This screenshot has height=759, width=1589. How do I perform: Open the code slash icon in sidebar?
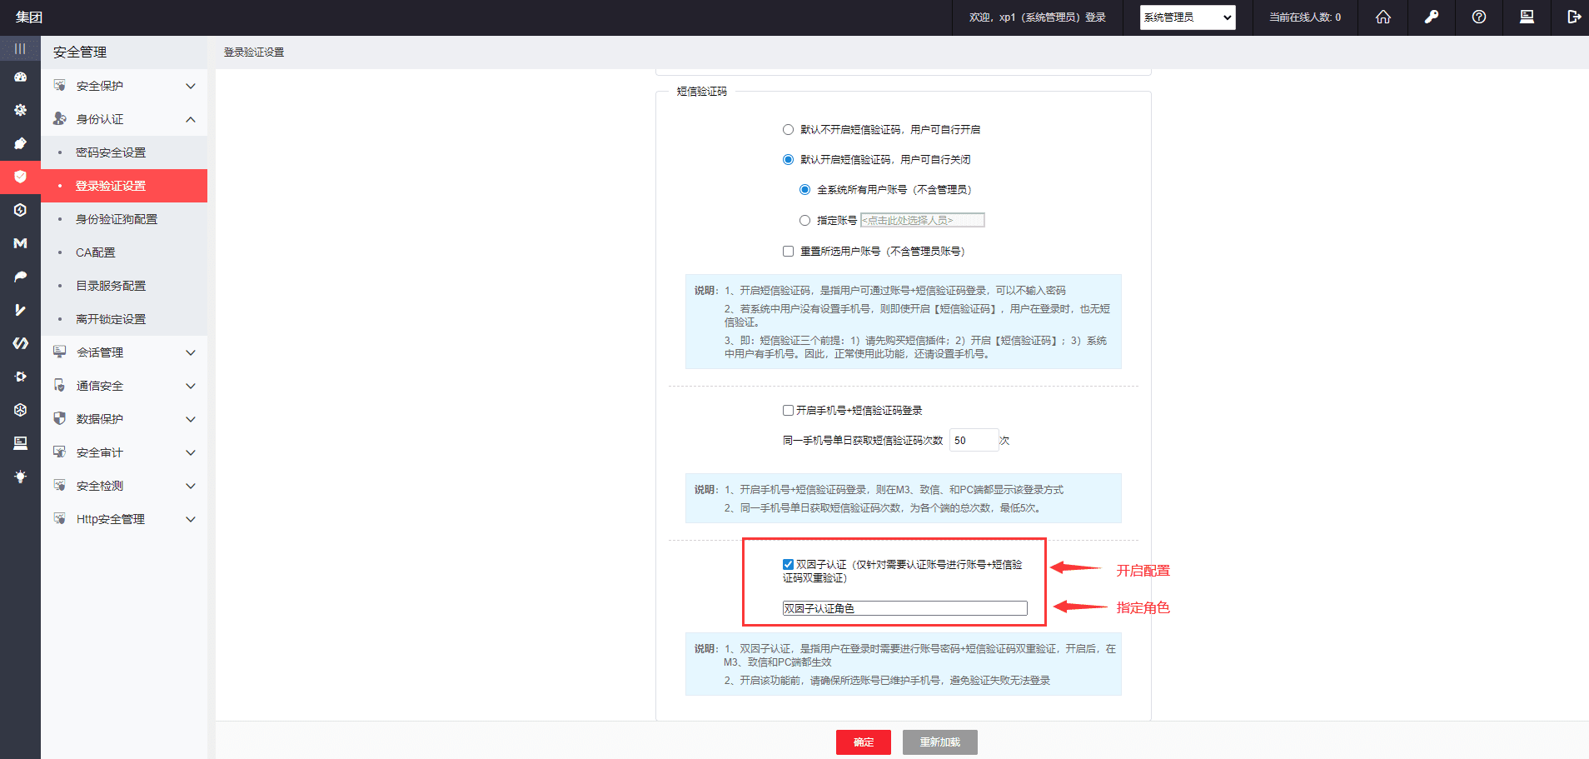click(20, 343)
